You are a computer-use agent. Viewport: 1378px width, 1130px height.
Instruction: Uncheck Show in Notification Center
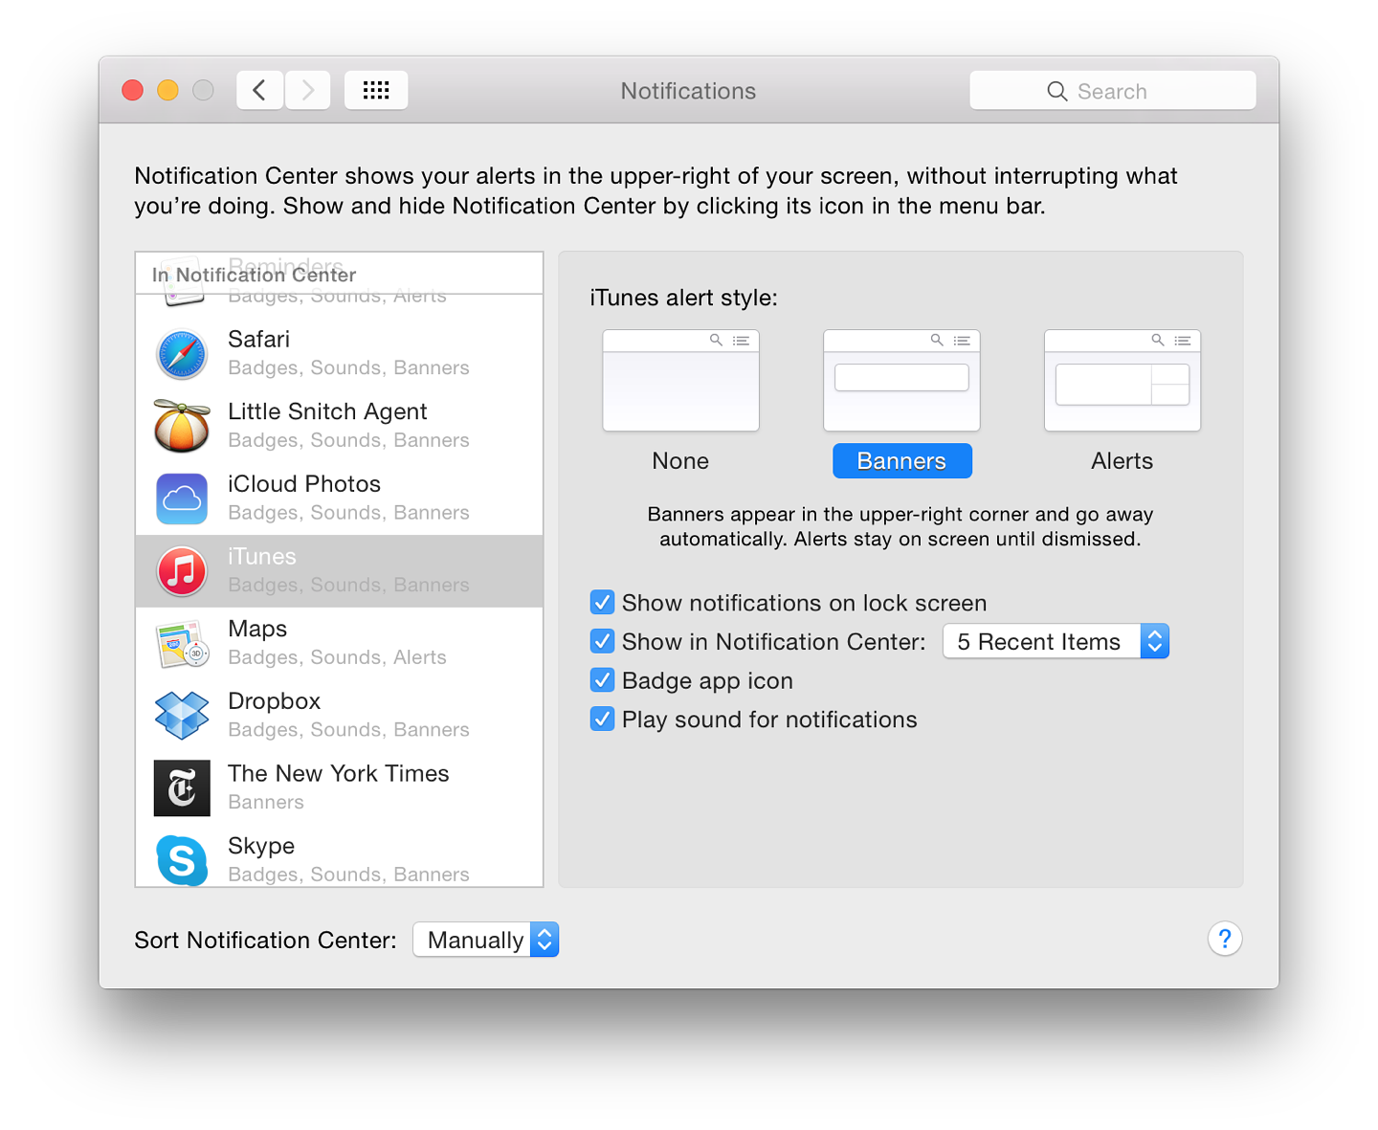tap(602, 641)
